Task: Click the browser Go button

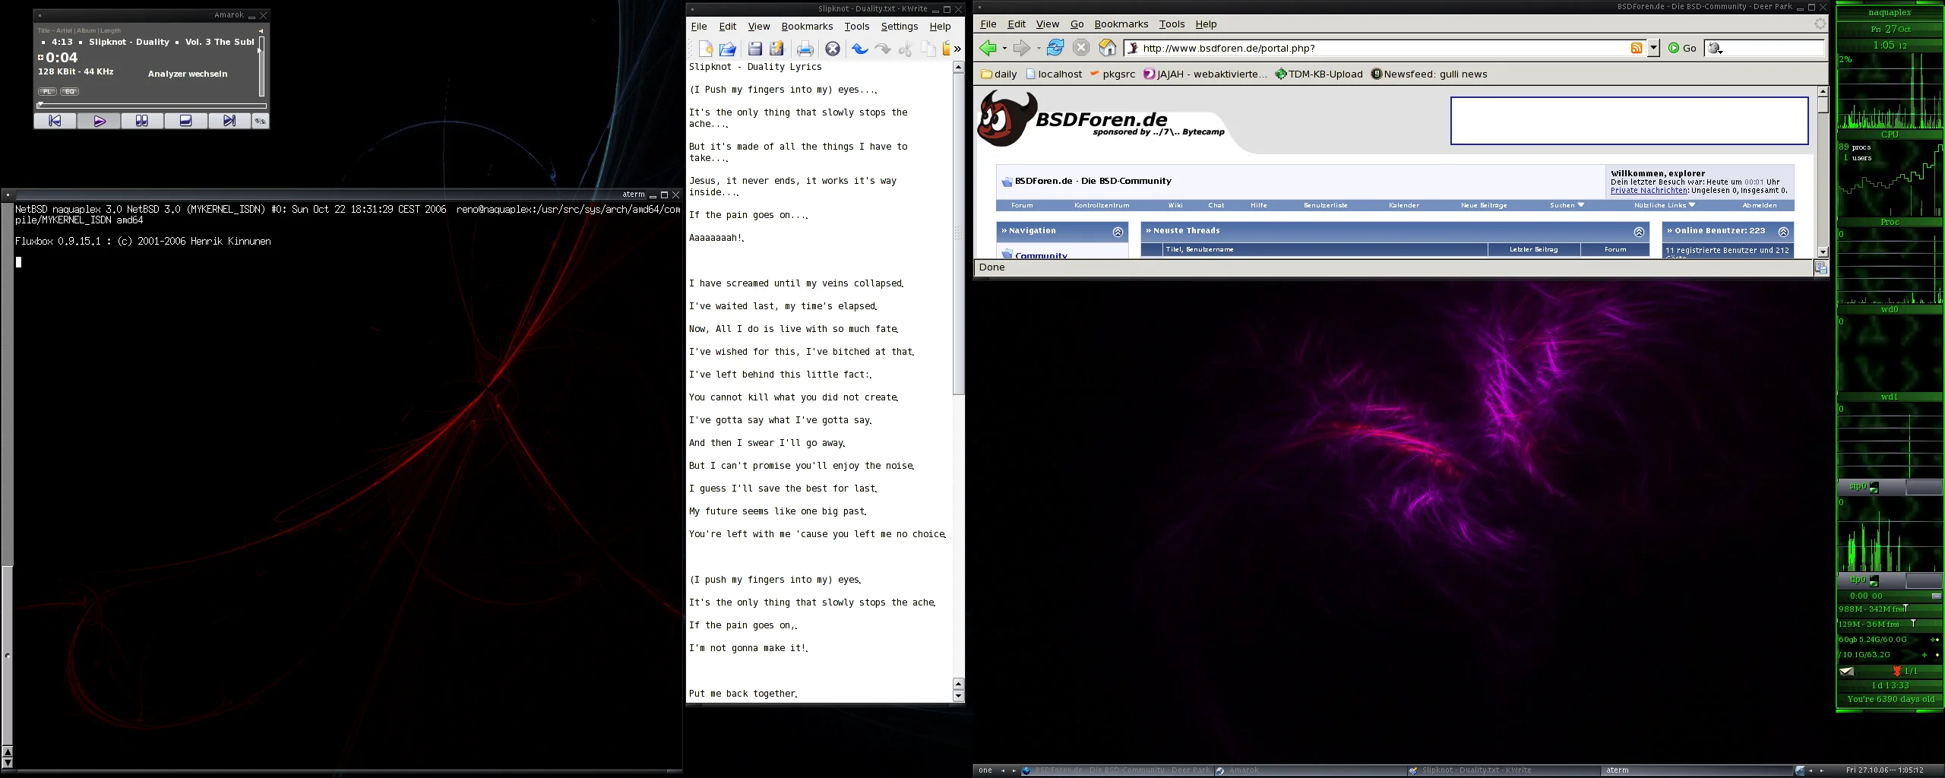Action: coord(1682,48)
